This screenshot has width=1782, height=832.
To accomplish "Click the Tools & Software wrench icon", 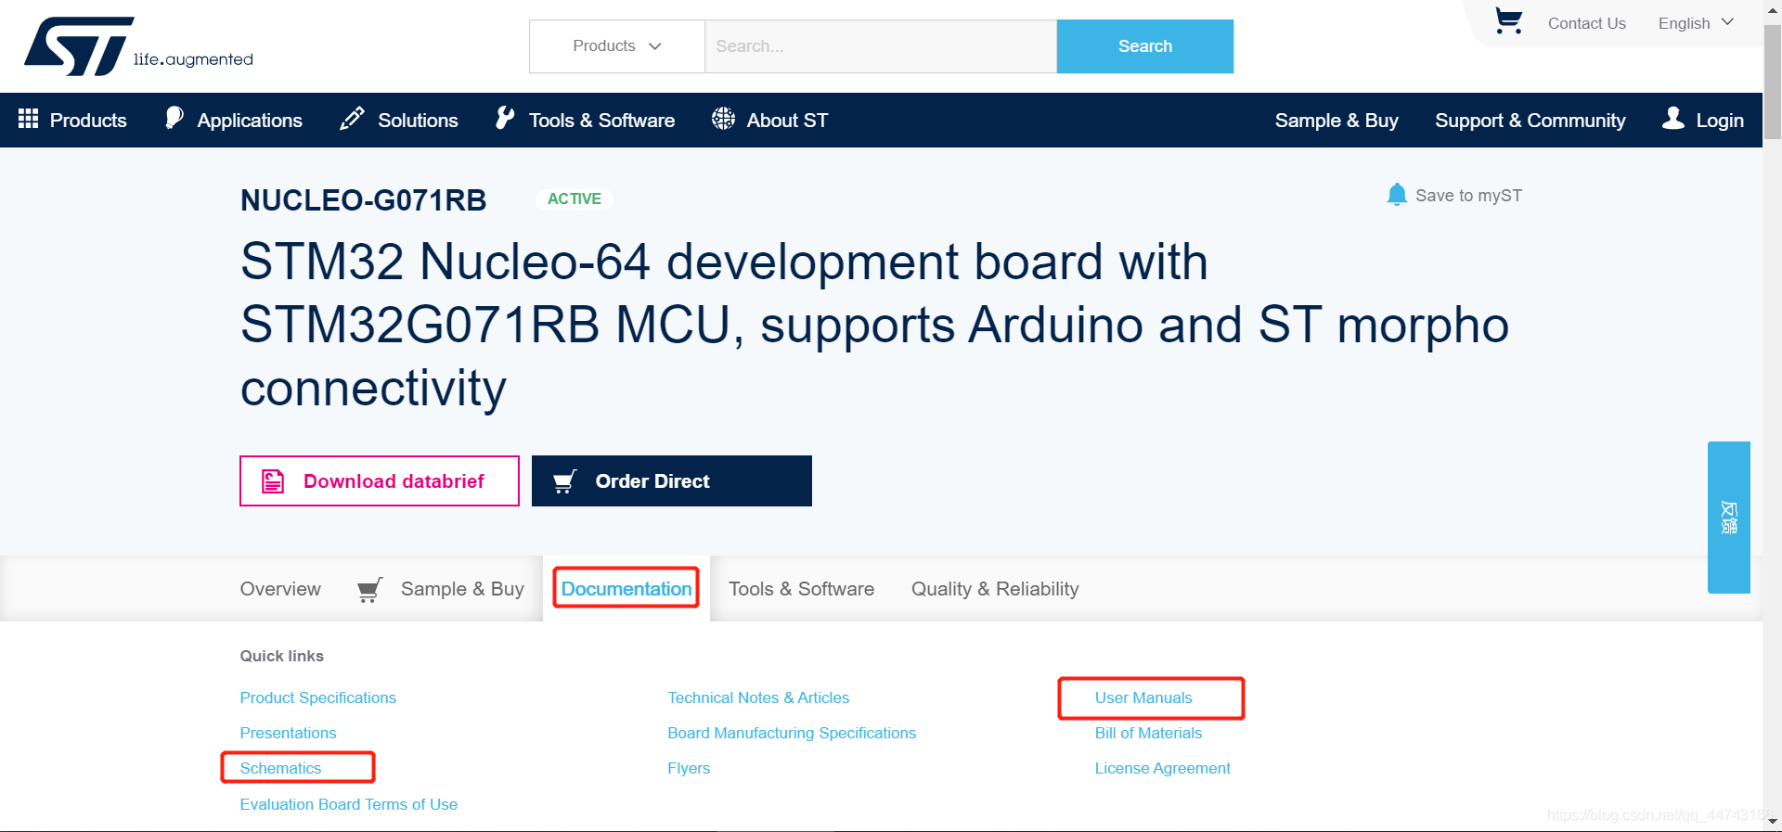I will pyautogui.click(x=505, y=118).
